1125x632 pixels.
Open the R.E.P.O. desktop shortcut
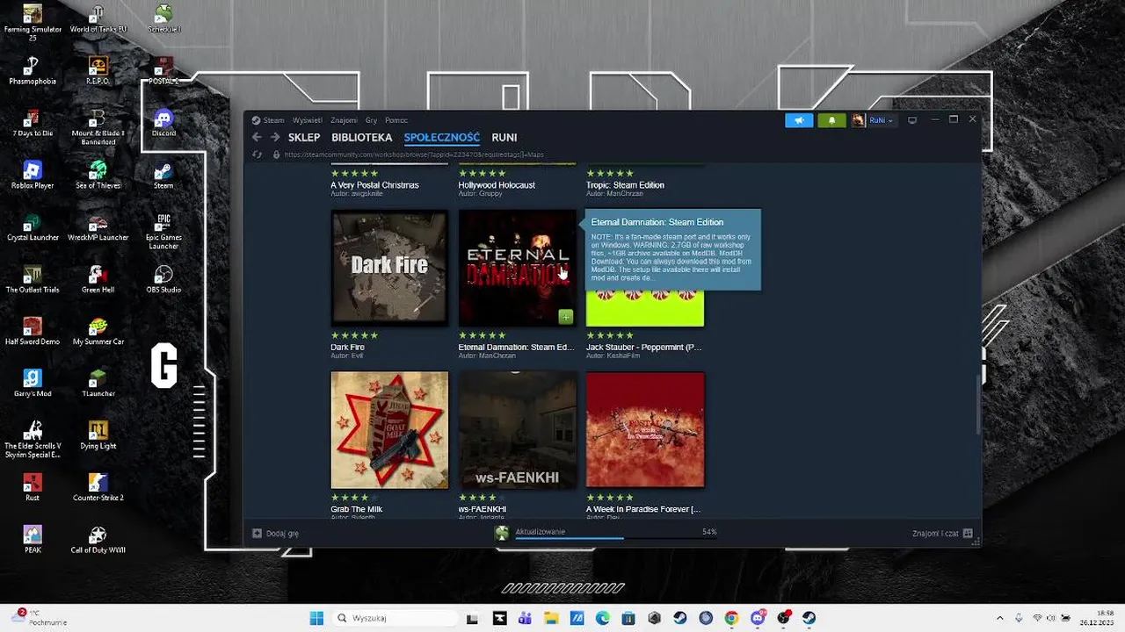click(98, 71)
